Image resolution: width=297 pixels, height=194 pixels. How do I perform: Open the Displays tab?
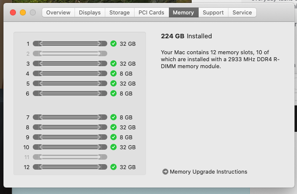pos(90,12)
